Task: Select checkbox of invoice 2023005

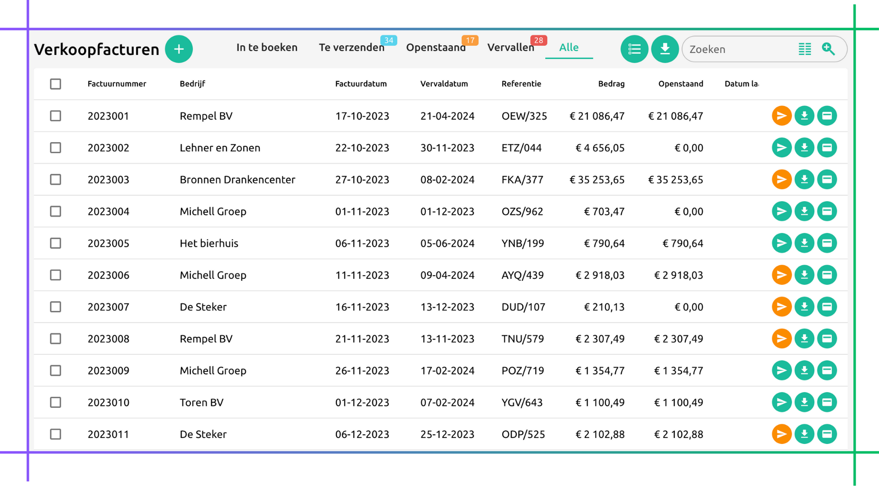Action: (x=55, y=243)
